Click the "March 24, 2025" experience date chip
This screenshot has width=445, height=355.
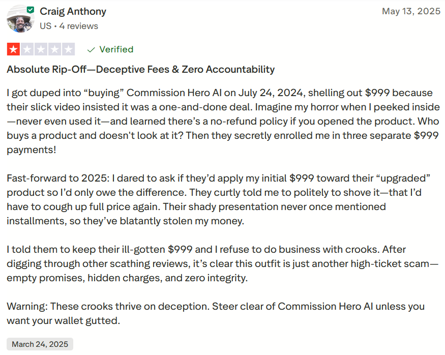[40, 344]
